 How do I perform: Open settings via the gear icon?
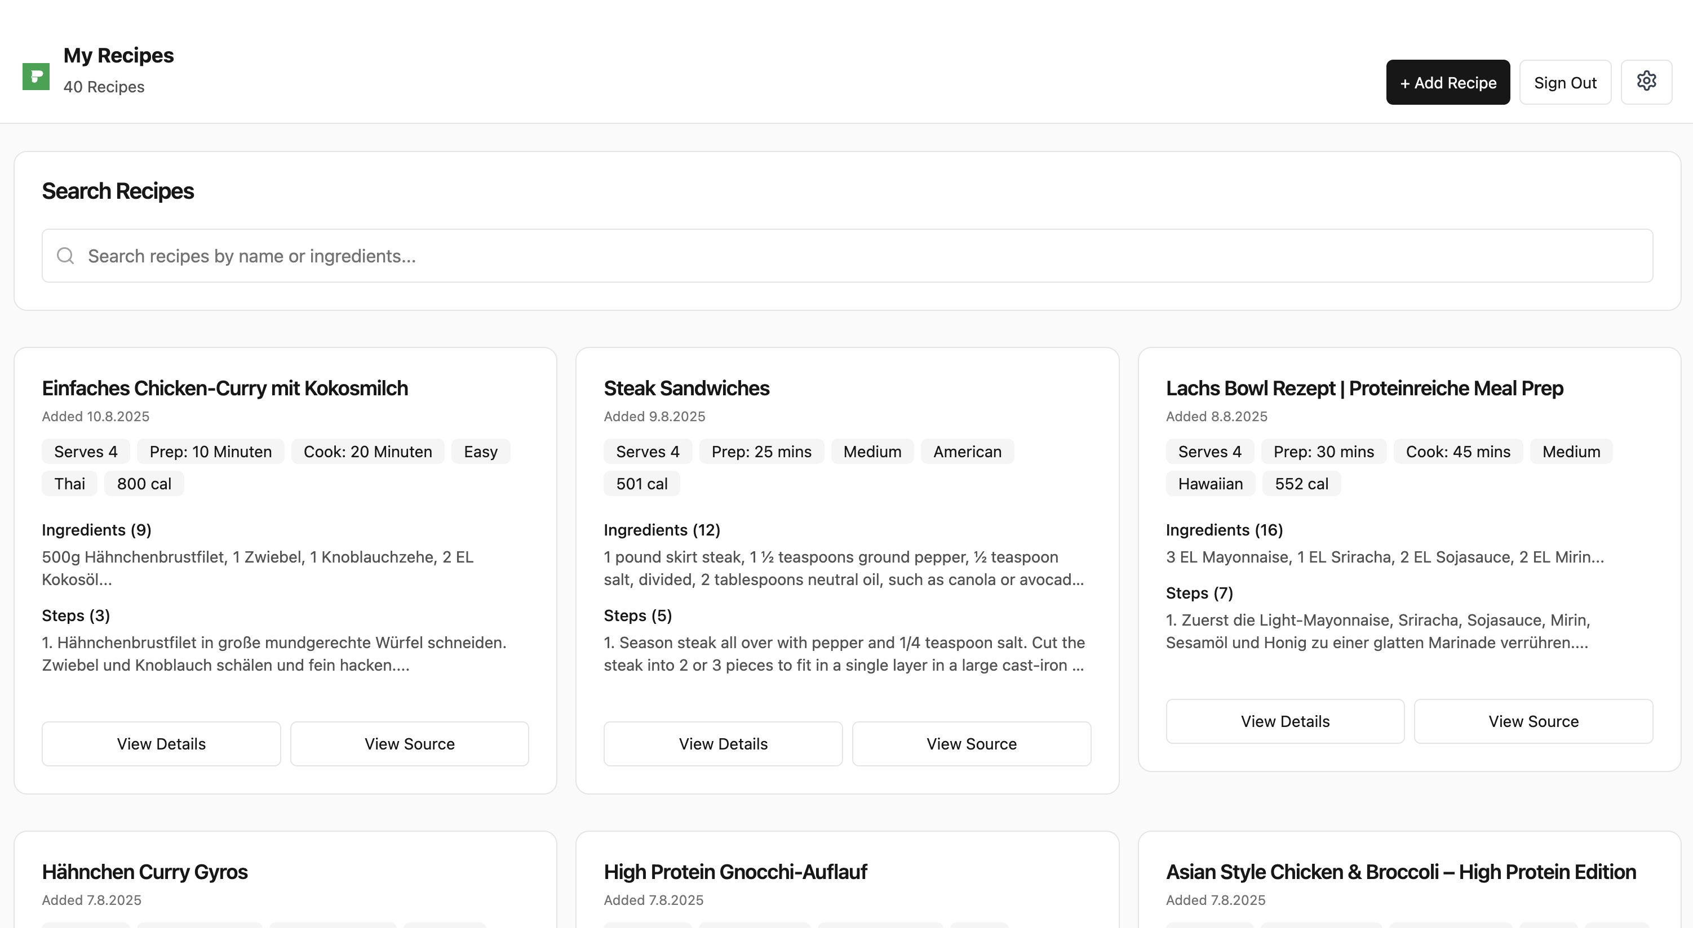click(x=1646, y=82)
